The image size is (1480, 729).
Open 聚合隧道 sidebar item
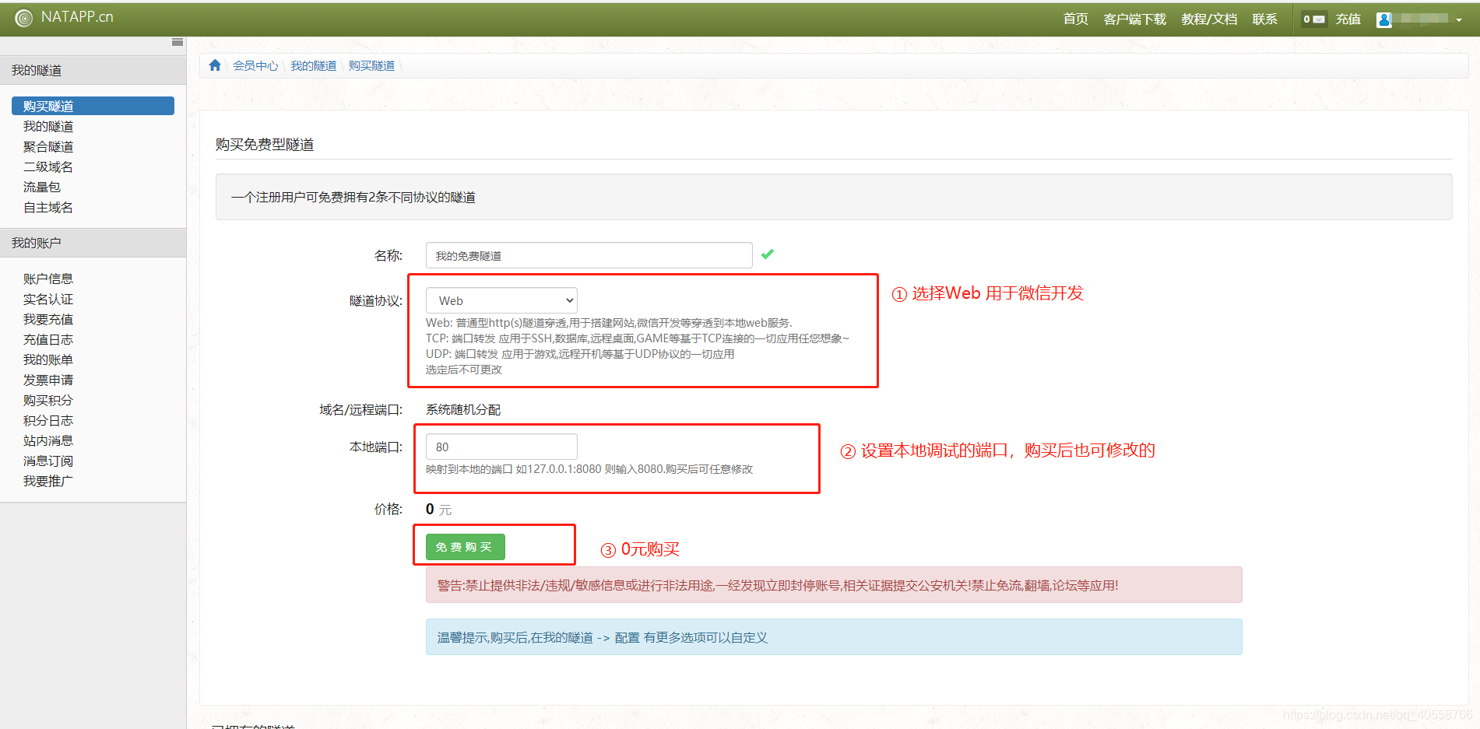(48, 146)
